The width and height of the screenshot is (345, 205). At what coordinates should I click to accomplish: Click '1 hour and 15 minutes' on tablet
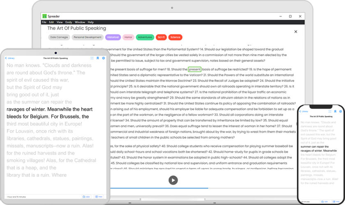coord(16,197)
